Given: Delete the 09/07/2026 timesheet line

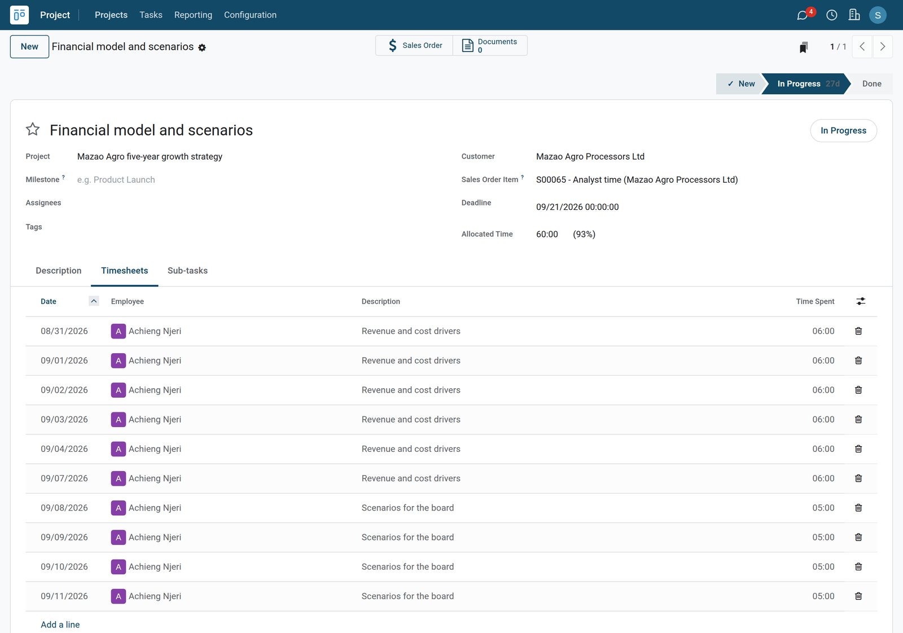Looking at the screenshot, I should 858,478.
